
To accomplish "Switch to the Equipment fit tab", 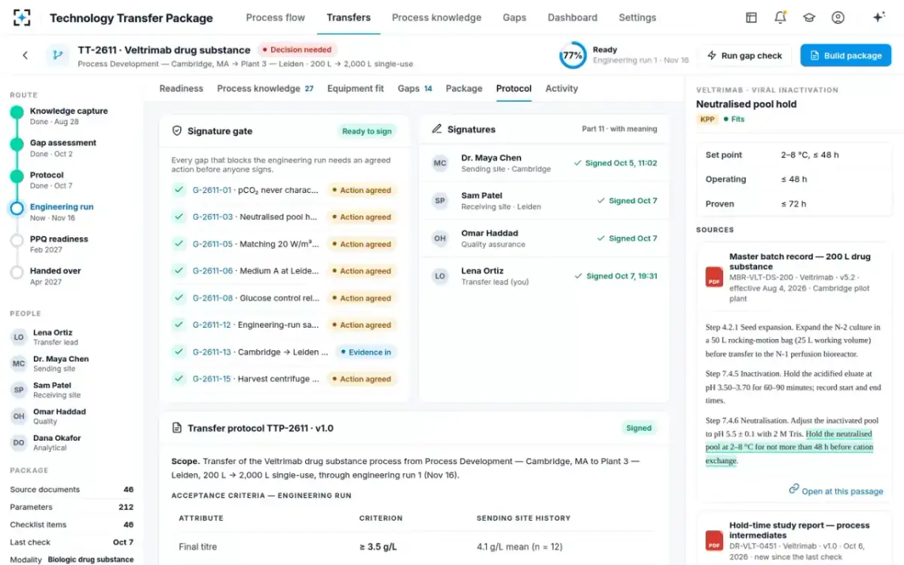I will 356,88.
